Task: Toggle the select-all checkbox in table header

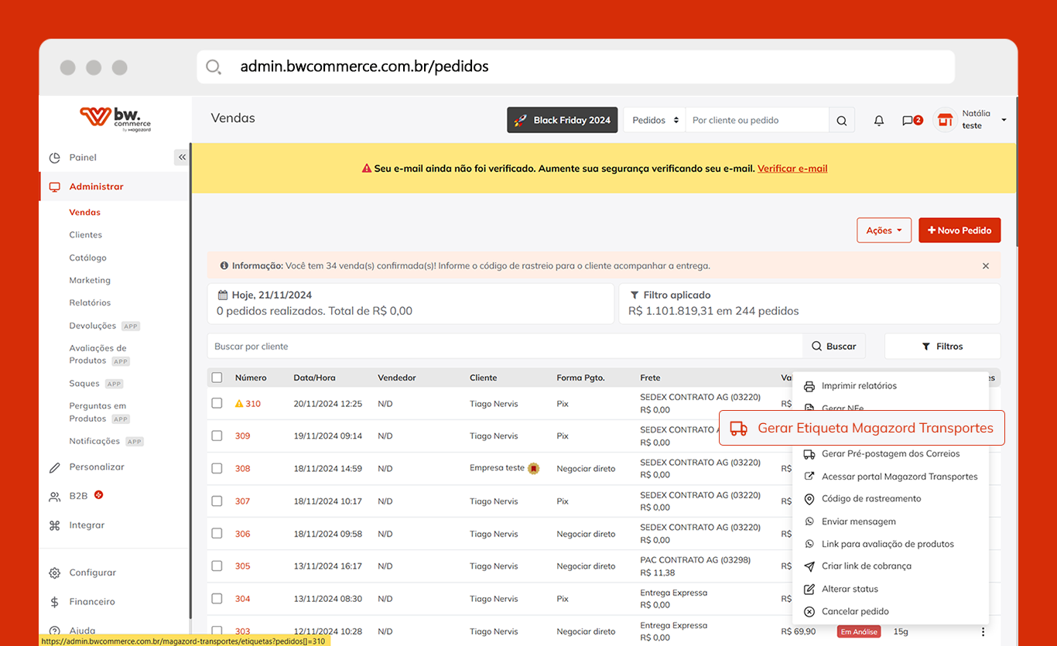Action: 217,378
